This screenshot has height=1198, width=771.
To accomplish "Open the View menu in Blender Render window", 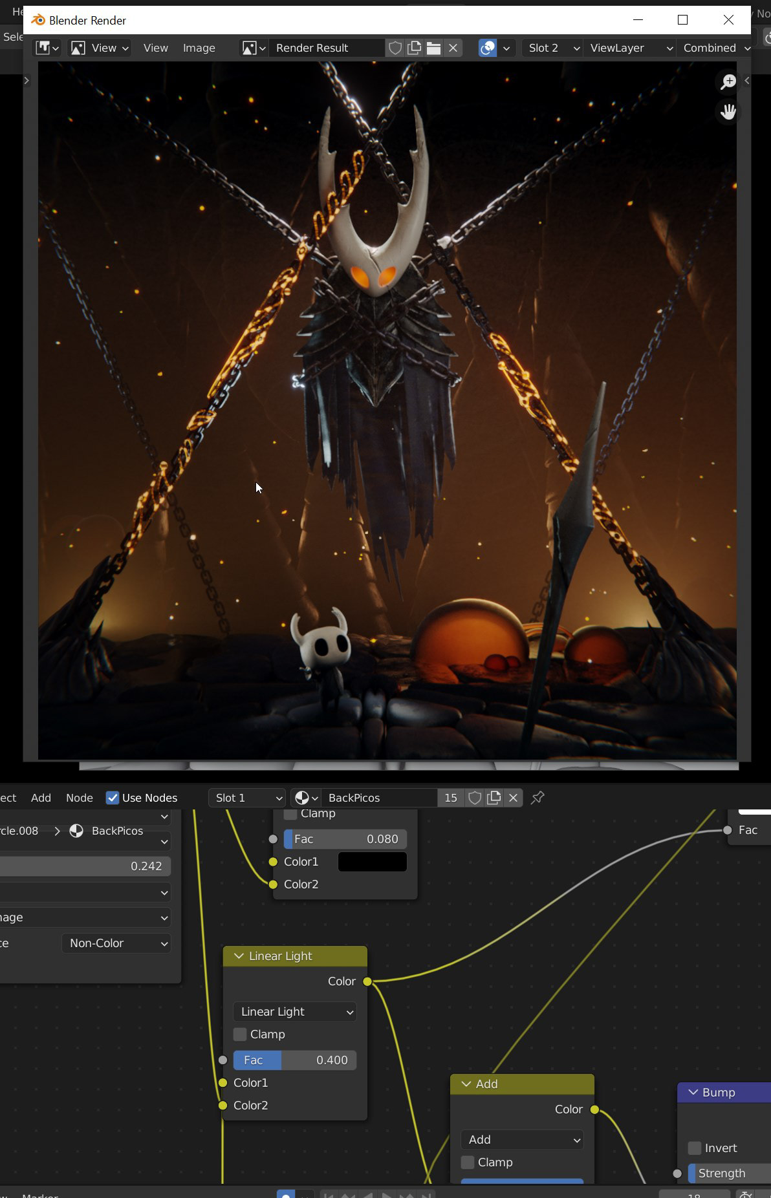I will (x=155, y=48).
